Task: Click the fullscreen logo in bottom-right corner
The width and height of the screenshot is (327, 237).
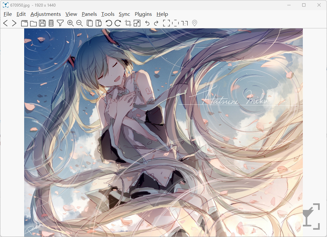Action: (311, 217)
